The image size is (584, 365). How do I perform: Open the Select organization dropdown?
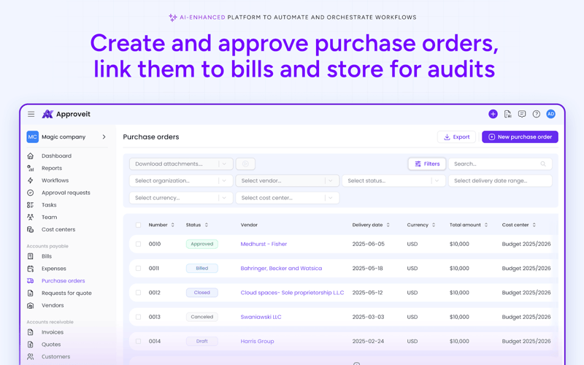(x=181, y=180)
